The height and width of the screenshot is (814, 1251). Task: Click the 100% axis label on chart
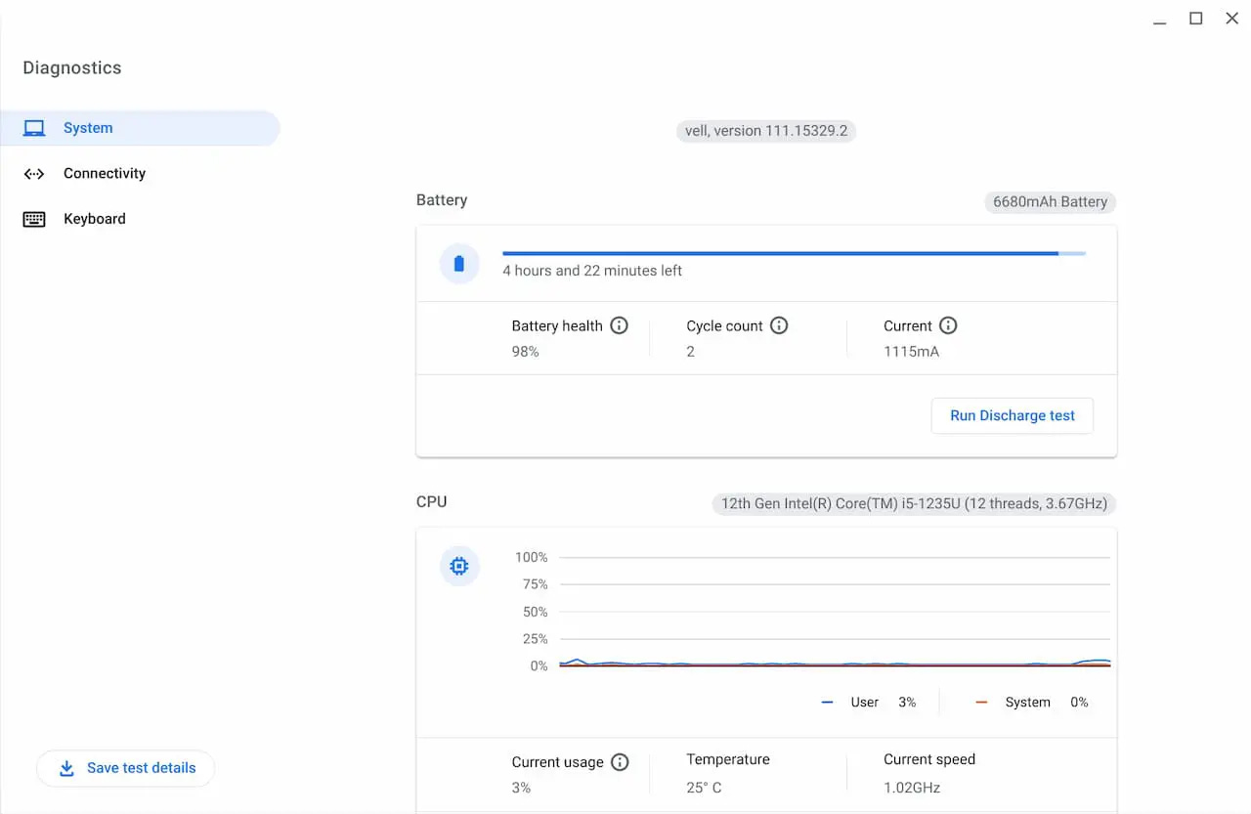[x=532, y=557]
